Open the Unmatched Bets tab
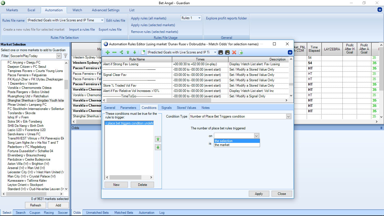Image resolution: width=384 pixels, height=216 pixels. [x=97, y=213]
